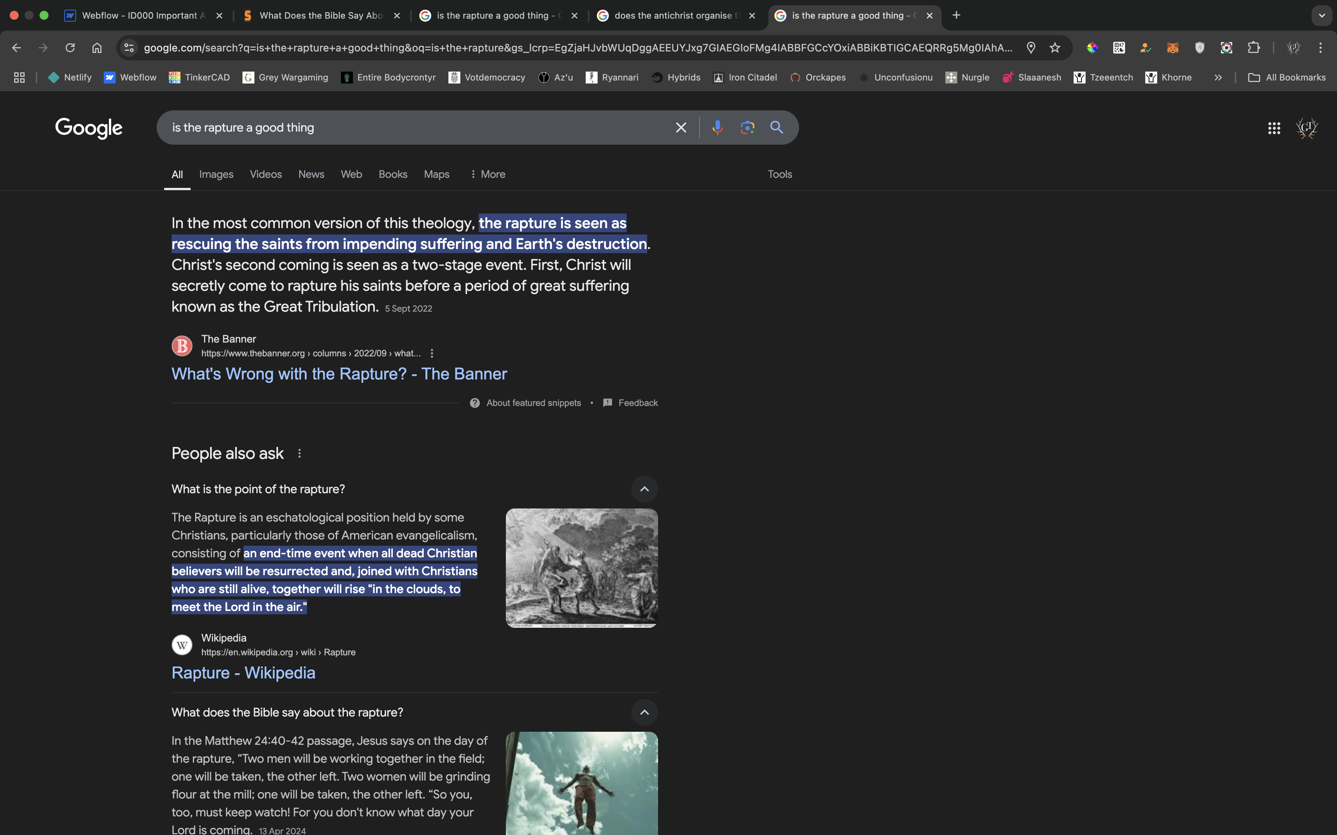Click the magnifying glass search button
This screenshot has width=1337, height=835.
(776, 127)
